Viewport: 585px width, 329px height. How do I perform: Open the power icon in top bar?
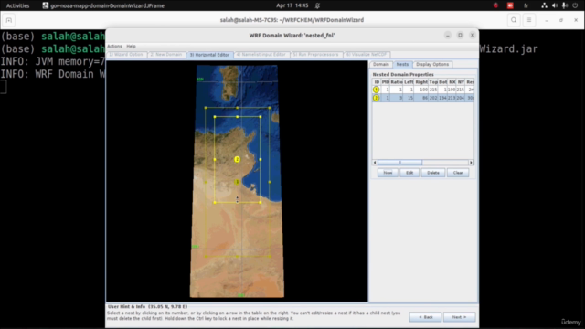click(x=575, y=5)
